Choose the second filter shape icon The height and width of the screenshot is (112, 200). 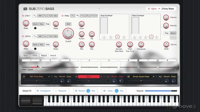pyautogui.click(x=77, y=16)
